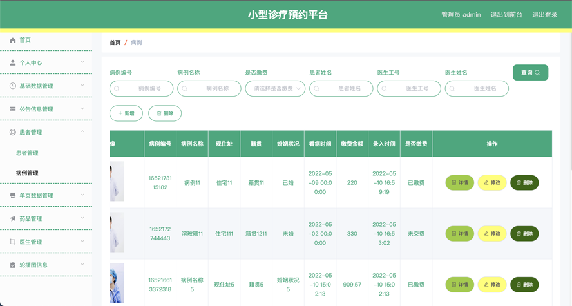Click the 909.57 amount cell
The height and width of the screenshot is (306, 572).
[352, 285]
